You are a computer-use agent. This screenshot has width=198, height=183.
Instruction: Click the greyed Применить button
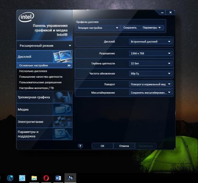point(146,146)
